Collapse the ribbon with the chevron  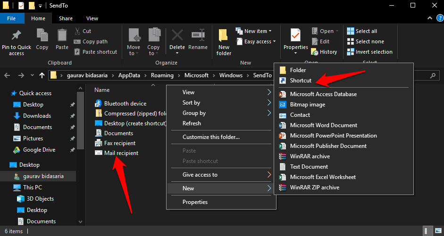pos(430,18)
